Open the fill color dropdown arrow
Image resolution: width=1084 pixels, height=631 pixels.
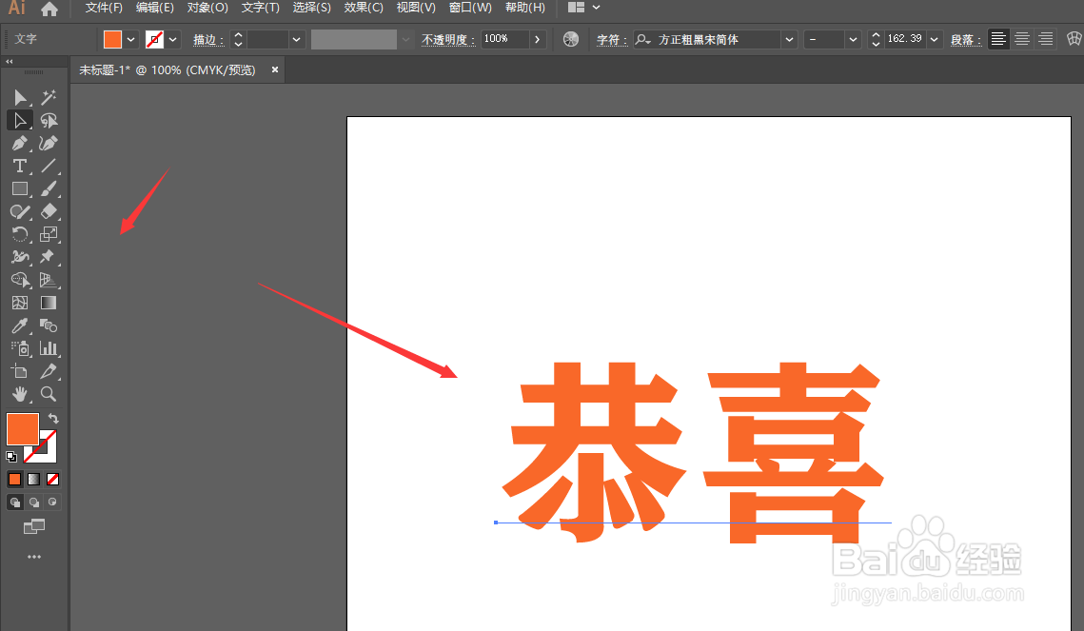tap(130, 39)
